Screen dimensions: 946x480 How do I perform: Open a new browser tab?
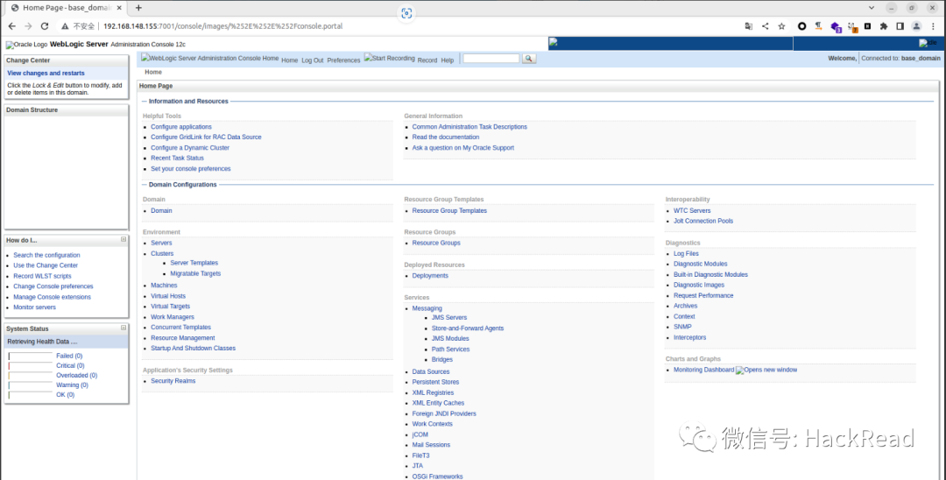point(138,8)
